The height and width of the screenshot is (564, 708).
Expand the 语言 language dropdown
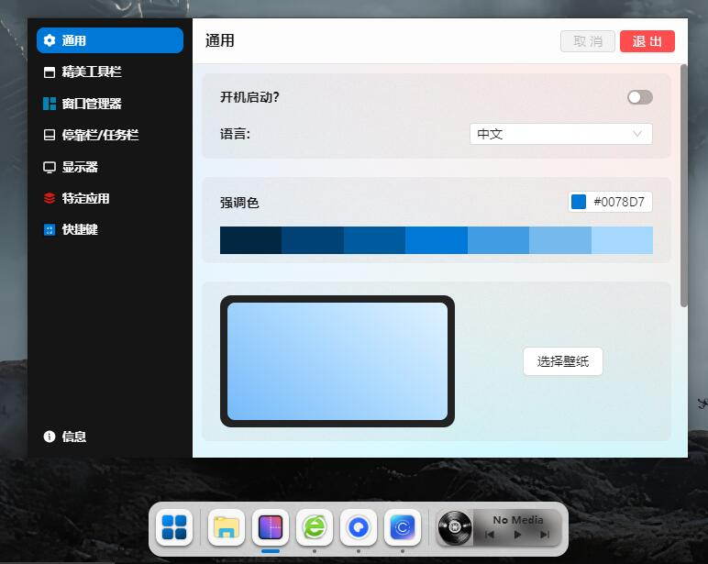click(x=560, y=134)
